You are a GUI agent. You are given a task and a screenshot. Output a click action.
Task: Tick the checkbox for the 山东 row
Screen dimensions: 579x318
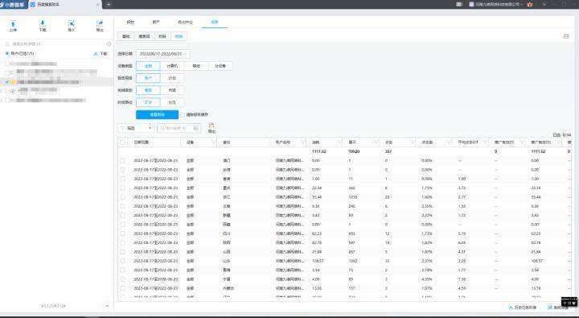[122, 261]
